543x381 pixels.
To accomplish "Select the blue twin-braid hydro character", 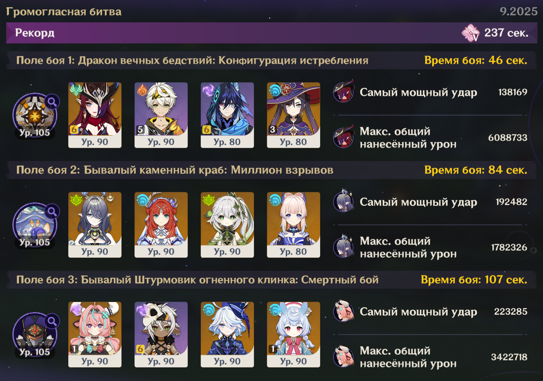I will click(x=293, y=334).
